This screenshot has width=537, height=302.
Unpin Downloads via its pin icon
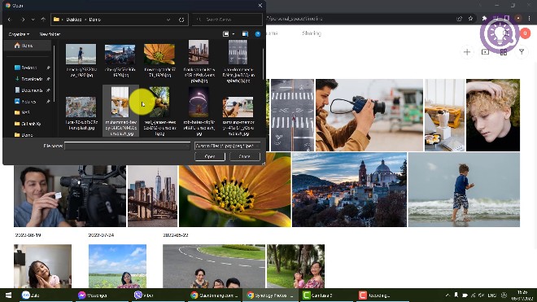point(48,79)
